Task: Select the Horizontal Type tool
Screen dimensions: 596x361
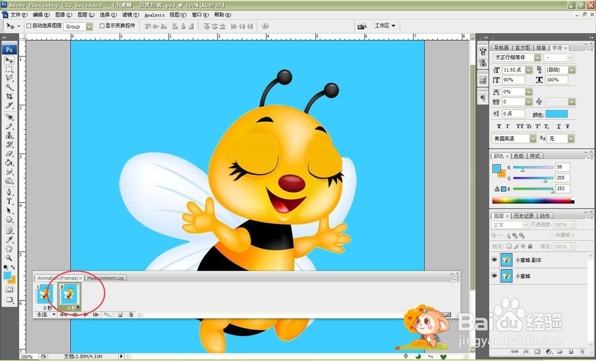Action: (10, 202)
